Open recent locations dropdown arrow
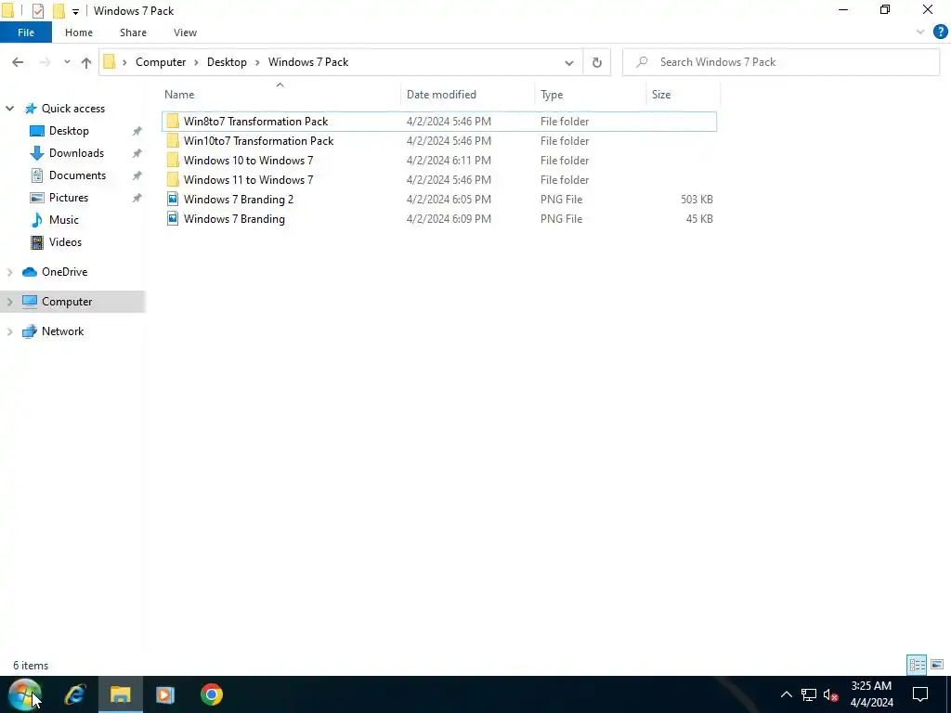The height and width of the screenshot is (713, 951). point(67,62)
